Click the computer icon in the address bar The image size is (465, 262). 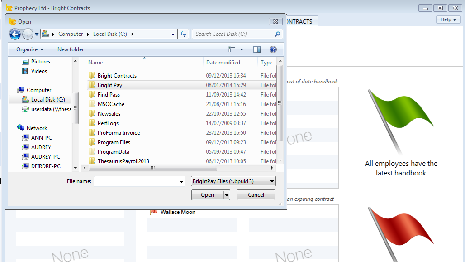point(45,34)
